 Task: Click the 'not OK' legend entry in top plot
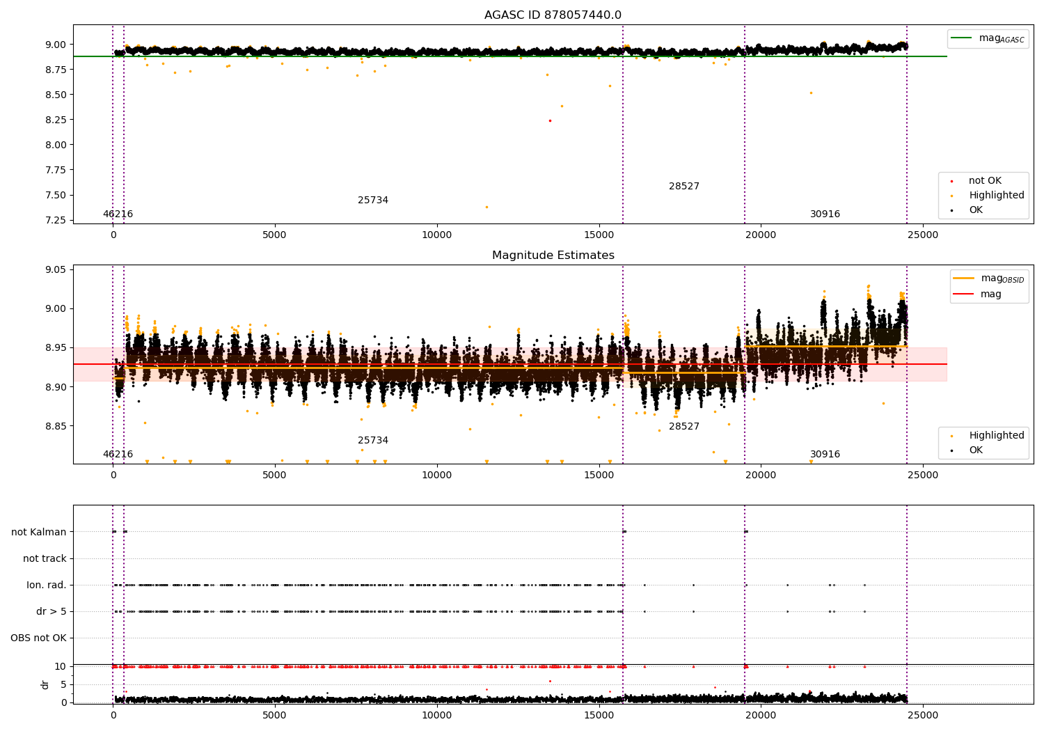(x=985, y=181)
